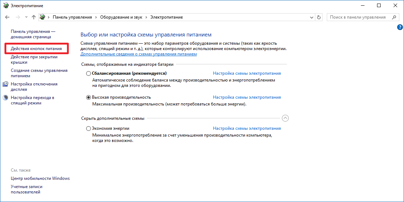The width and height of the screenshot is (404, 202).
Task: Close the Электропитание window
Action: (x=395, y=5)
